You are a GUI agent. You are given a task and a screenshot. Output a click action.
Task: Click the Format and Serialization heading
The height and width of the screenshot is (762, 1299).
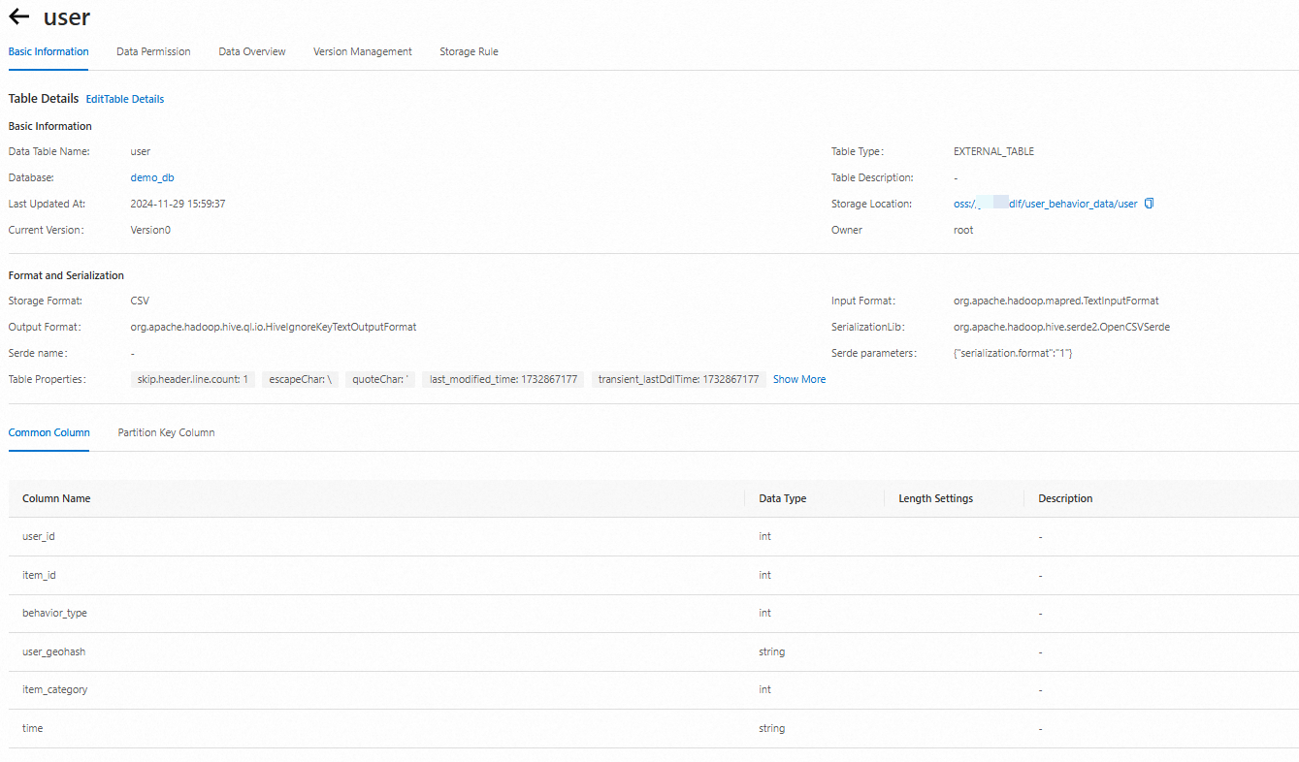pos(66,275)
